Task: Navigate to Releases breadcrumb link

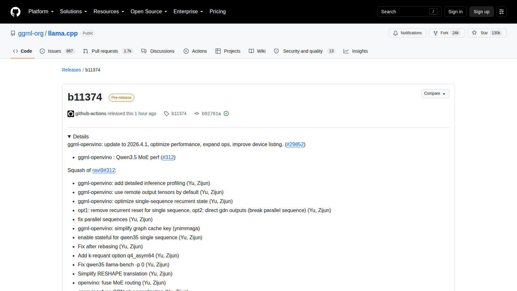Action: pyautogui.click(x=71, y=70)
